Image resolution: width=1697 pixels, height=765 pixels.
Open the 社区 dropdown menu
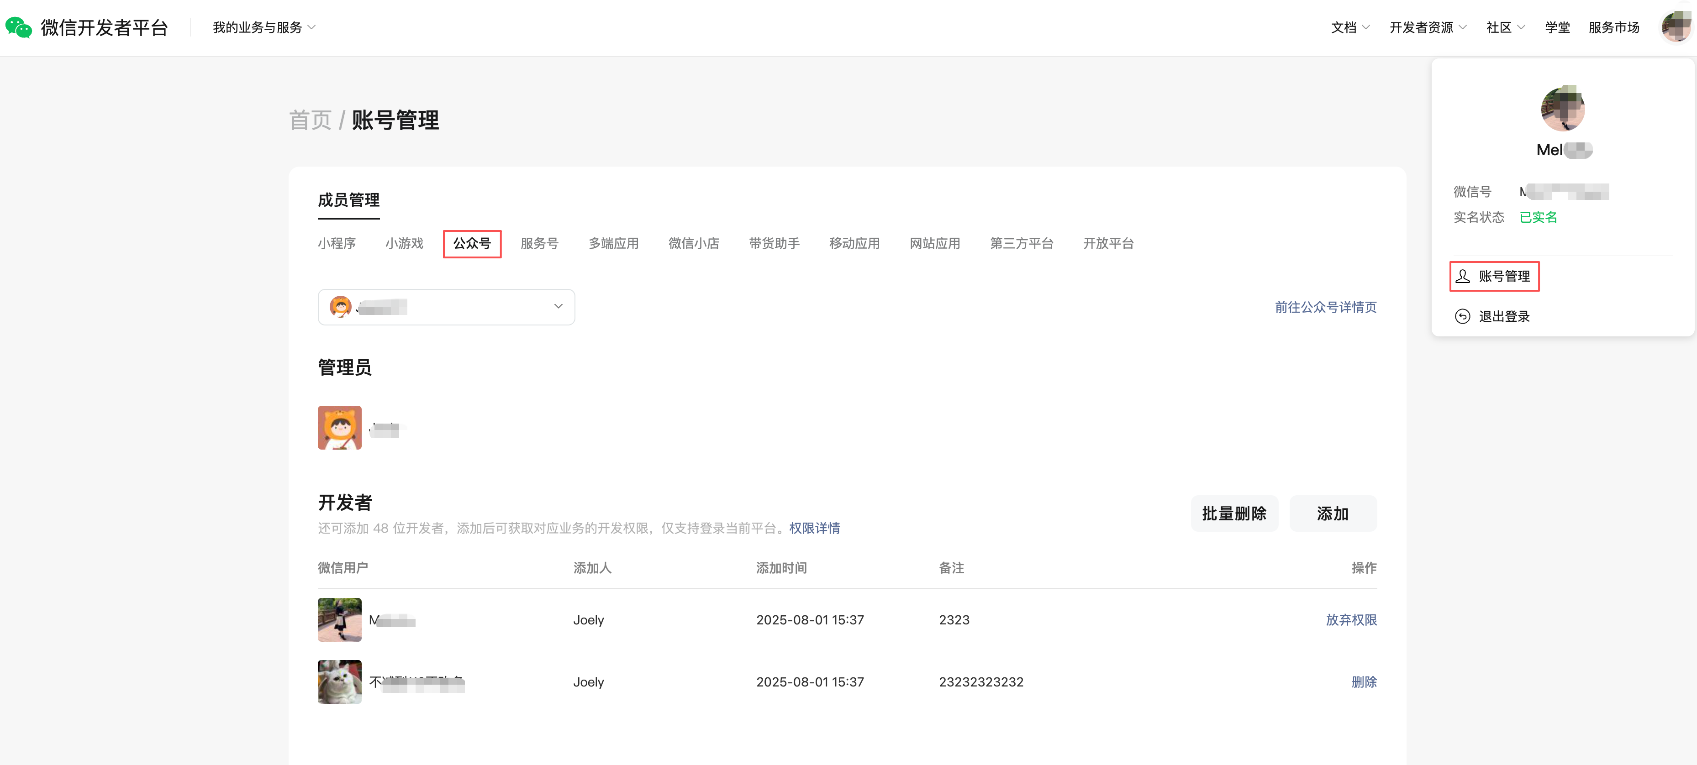[1505, 28]
